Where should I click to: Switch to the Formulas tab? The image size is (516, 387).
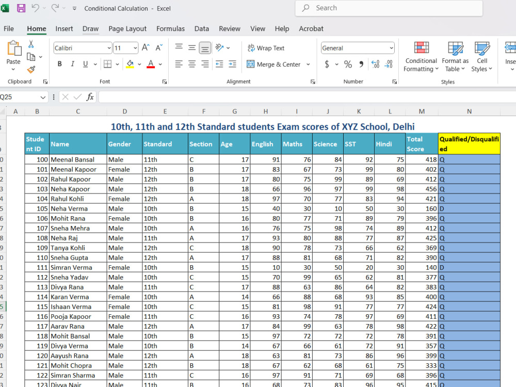pyautogui.click(x=170, y=28)
